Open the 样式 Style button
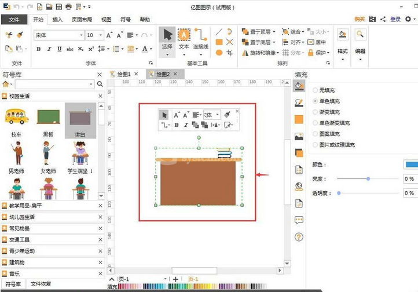The height and width of the screenshot is (292, 418). (343, 44)
